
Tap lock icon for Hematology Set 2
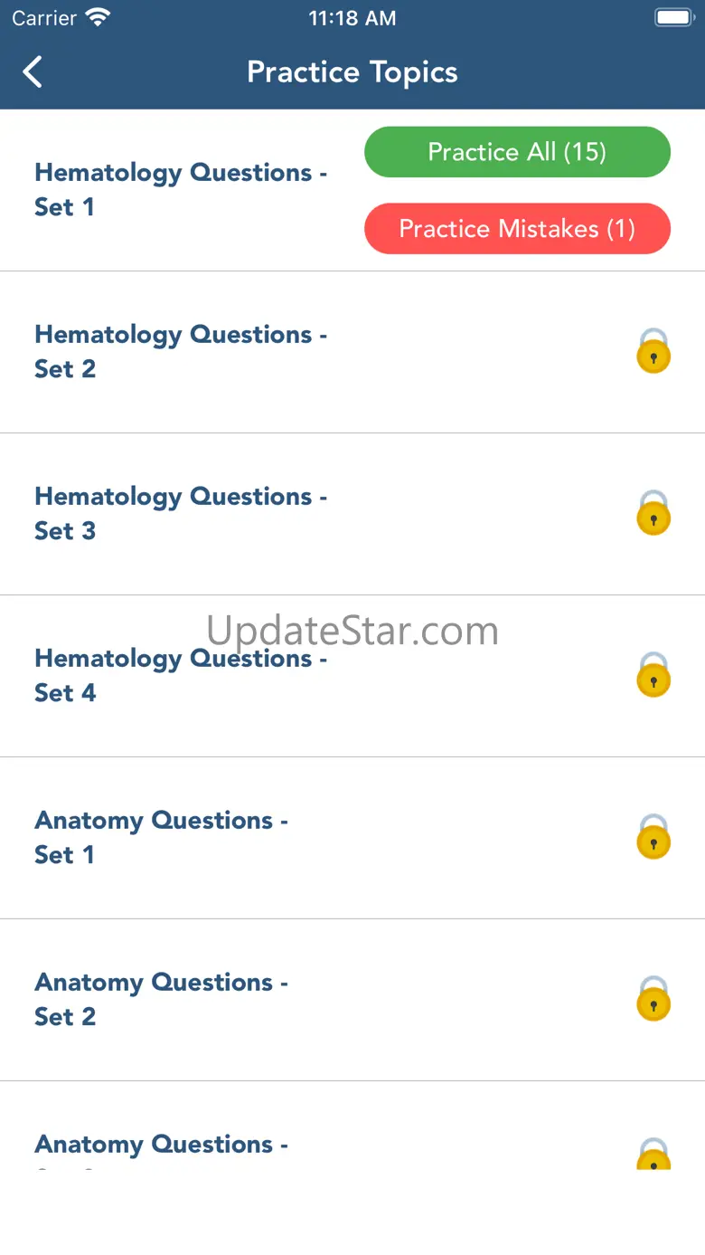coord(653,351)
